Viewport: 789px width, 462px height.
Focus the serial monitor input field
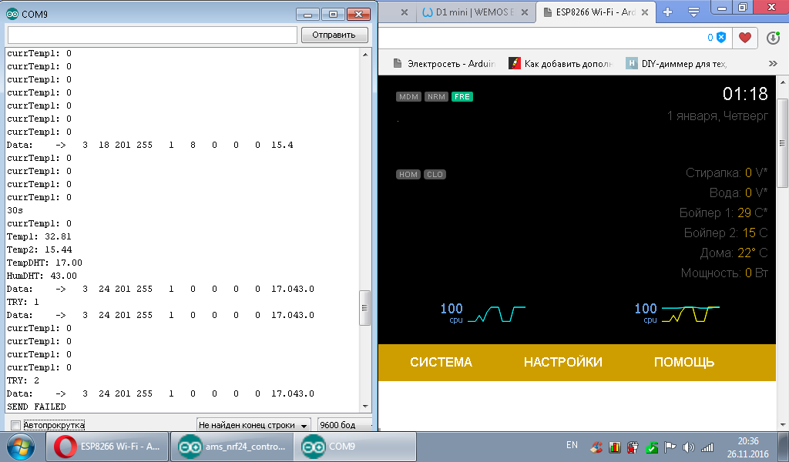[152, 35]
